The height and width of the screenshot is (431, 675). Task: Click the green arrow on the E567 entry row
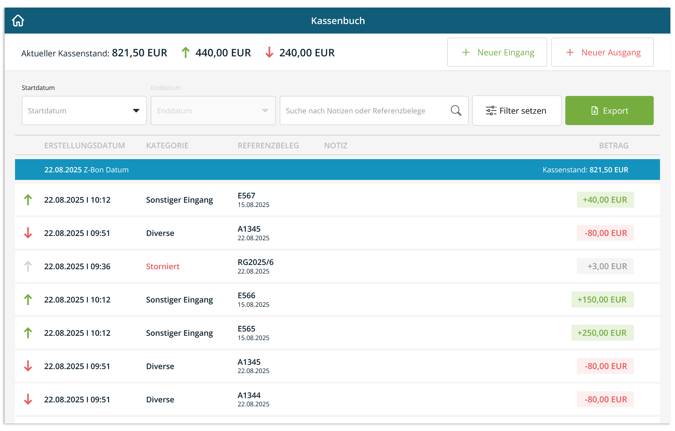pyautogui.click(x=28, y=200)
